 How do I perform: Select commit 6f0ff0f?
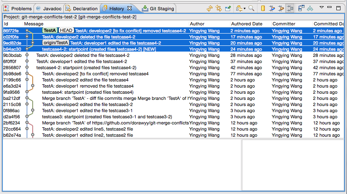[173, 61]
